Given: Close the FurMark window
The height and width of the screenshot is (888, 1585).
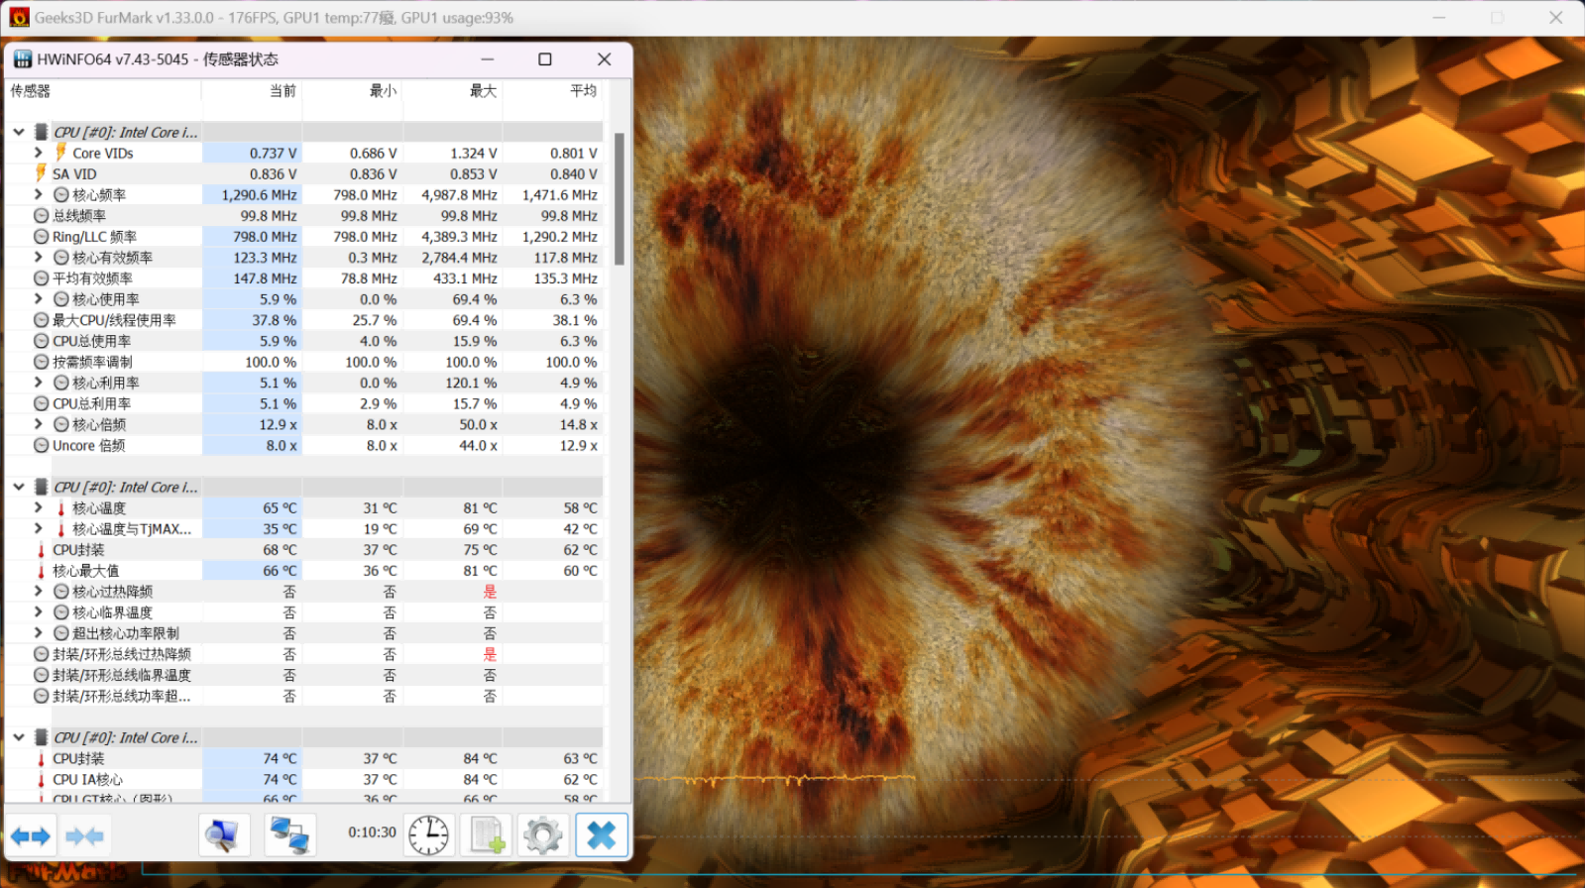Looking at the screenshot, I should pyautogui.click(x=1555, y=17).
